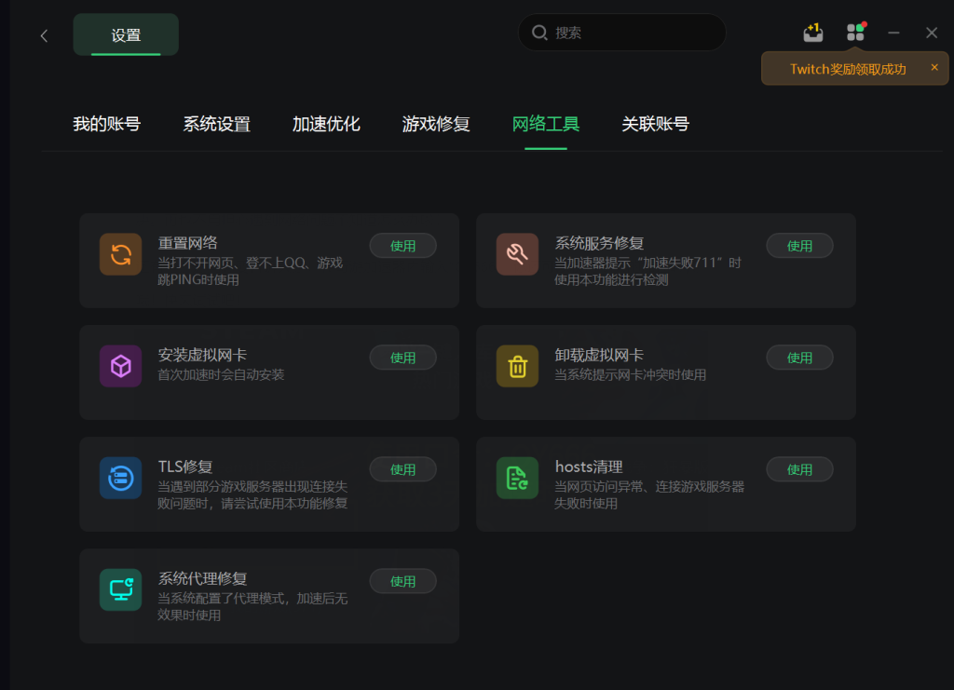Use the 系统服务修复 tool
The image size is (954, 690).
coord(799,246)
